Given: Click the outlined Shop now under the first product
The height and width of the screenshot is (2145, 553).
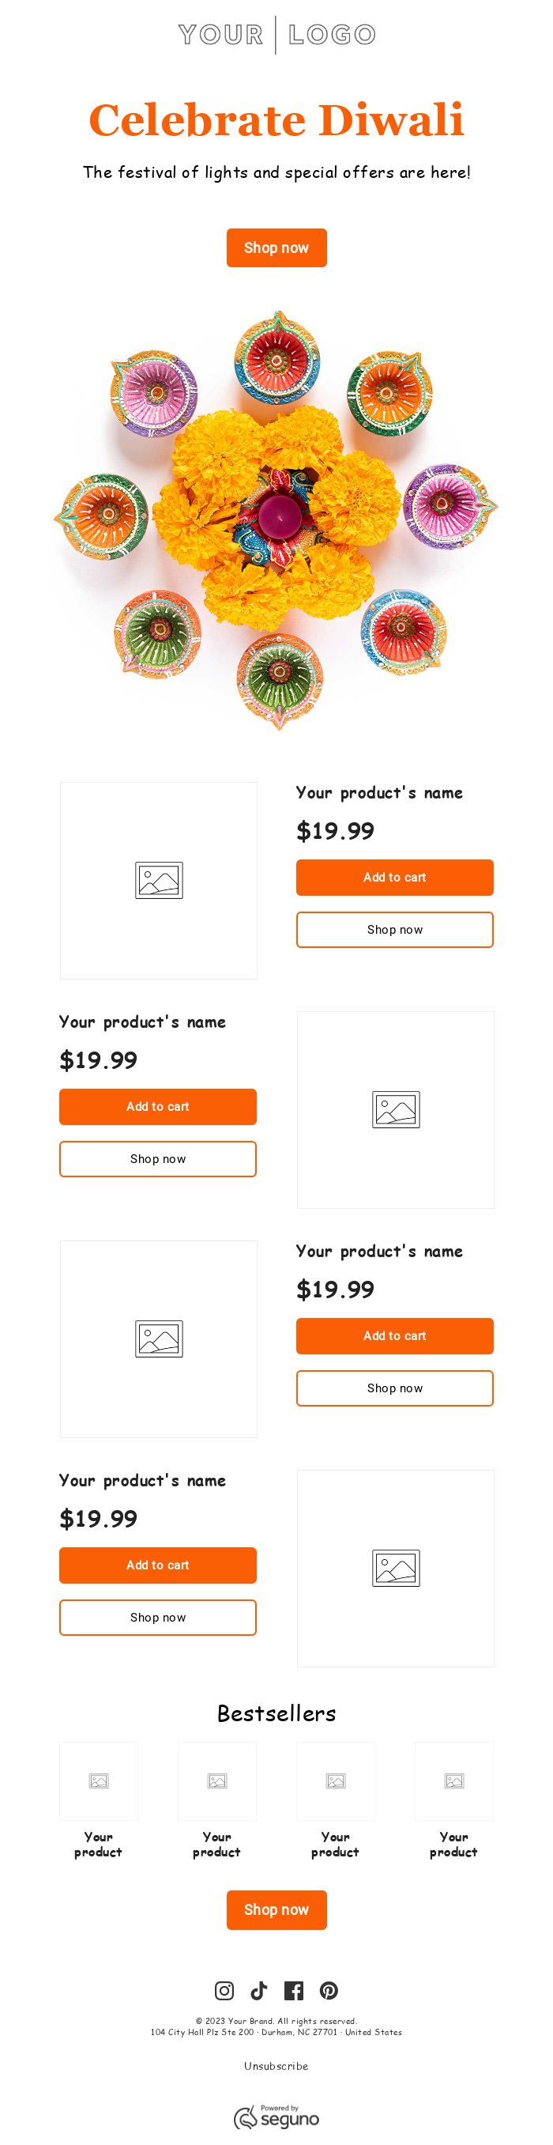Looking at the screenshot, I should point(395,930).
